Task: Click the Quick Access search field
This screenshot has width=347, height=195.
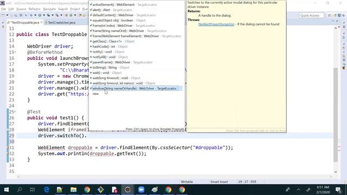Action: pos(311,16)
